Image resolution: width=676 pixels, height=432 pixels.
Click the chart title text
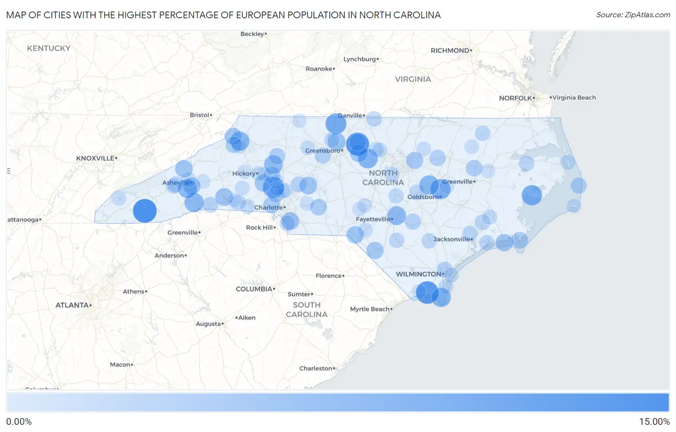[x=224, y=15]
